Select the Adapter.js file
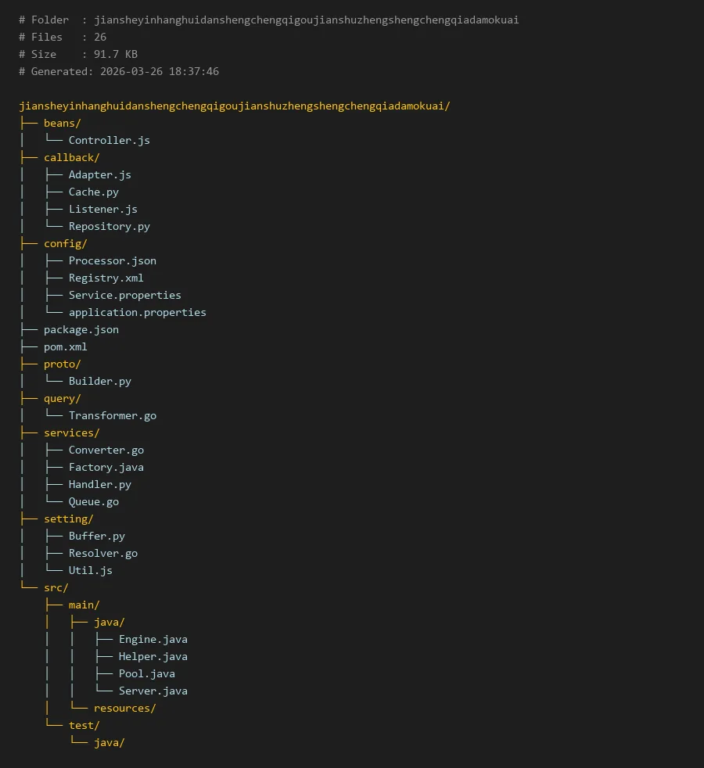Viewport: 704px width, 768px height. [x=99, y=174]
